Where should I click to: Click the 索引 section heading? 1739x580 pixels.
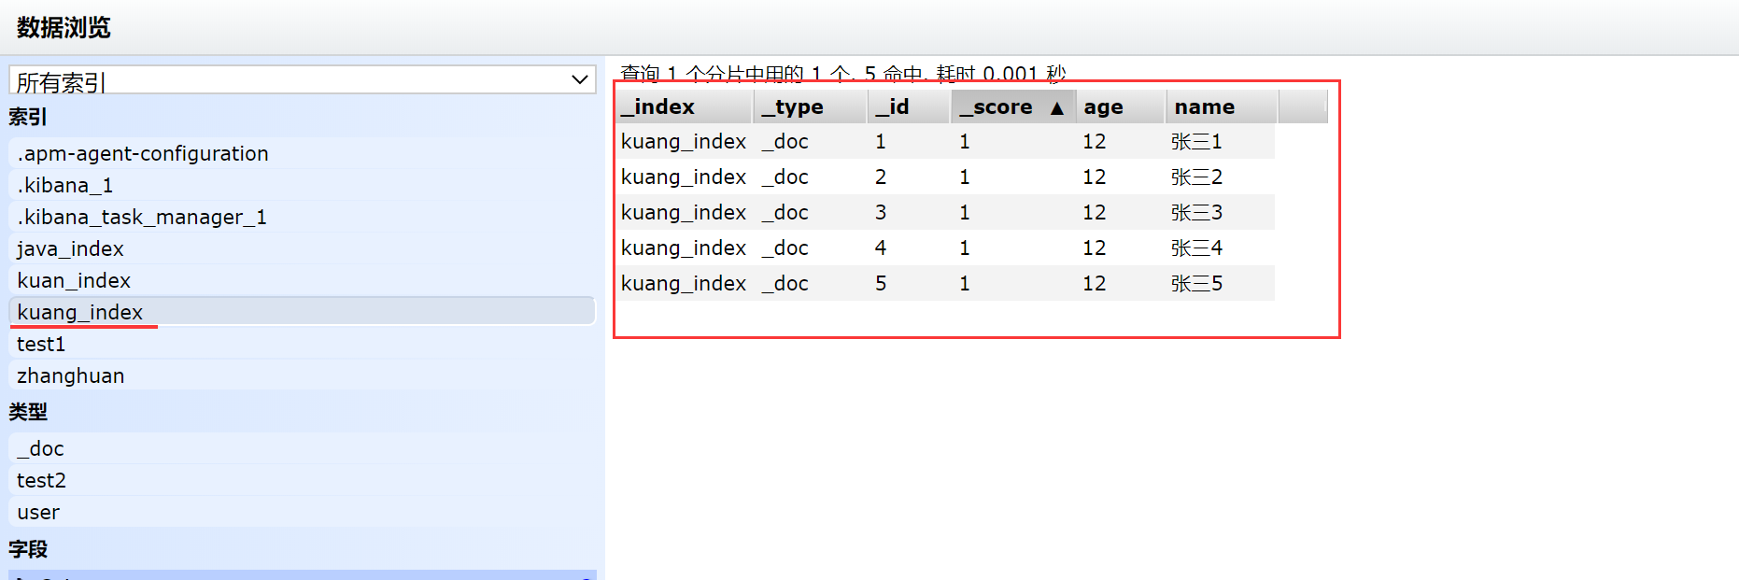28,117
